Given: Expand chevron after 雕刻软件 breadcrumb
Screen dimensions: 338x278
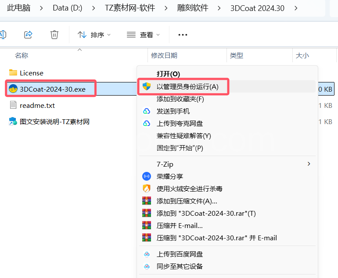Looking at the screenshot, I should tap(219, 8).
